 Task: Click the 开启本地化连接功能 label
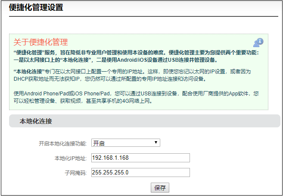click(x=63, y=144)
